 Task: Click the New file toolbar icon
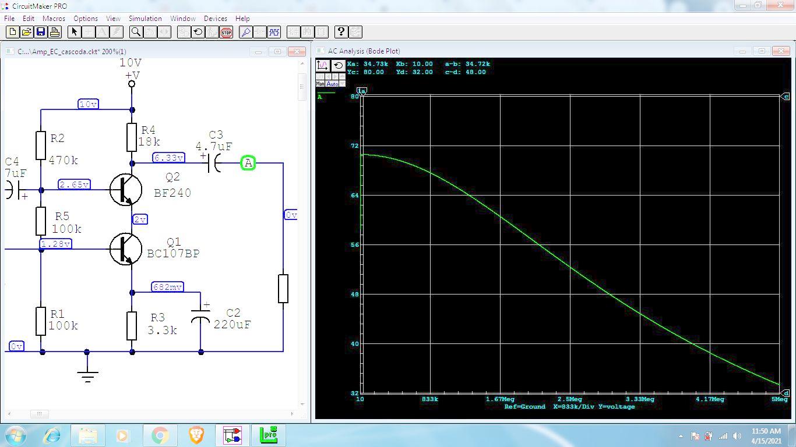pos(12,32)
